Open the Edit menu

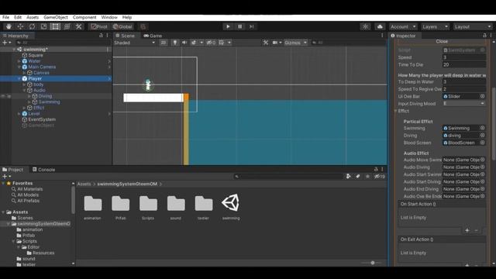pyautogui.click(x=18, y=17)
